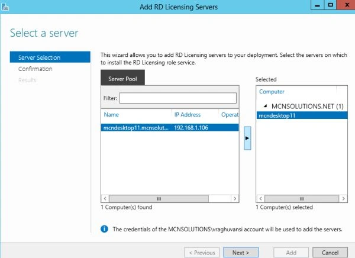This screenshot has height=258, width=355.
Task: Collapse the MCNSOLUTIONS.NET tree node
Action: pyautogui.click(x=266, y=106)
